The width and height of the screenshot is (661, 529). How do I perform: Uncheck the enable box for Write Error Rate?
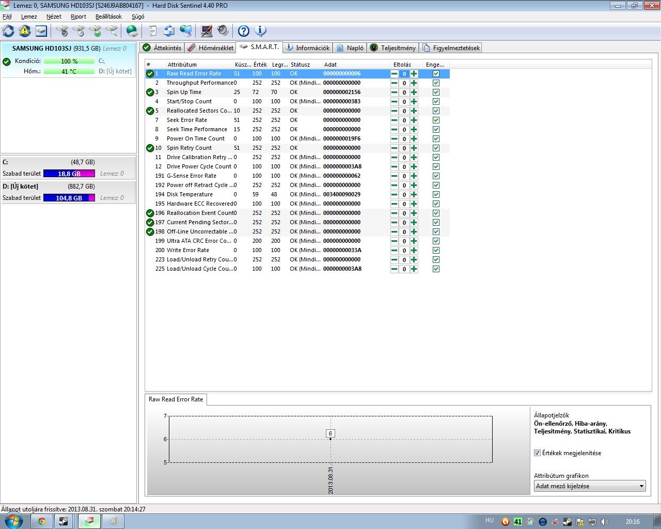coord(436,251)
